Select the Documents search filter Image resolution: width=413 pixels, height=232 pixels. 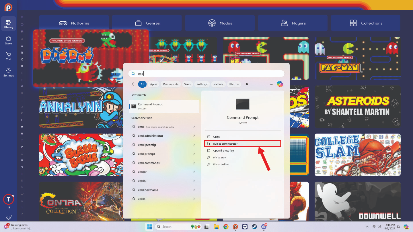point(171,84)
